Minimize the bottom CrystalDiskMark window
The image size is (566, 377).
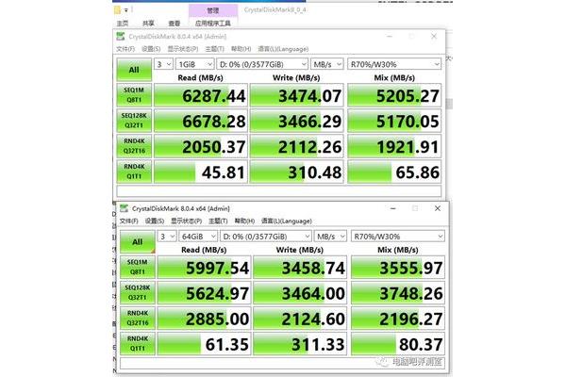[393, 208]
